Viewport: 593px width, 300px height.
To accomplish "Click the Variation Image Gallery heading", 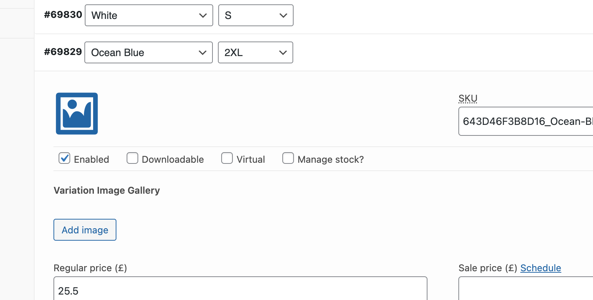I will click(107, 190).
